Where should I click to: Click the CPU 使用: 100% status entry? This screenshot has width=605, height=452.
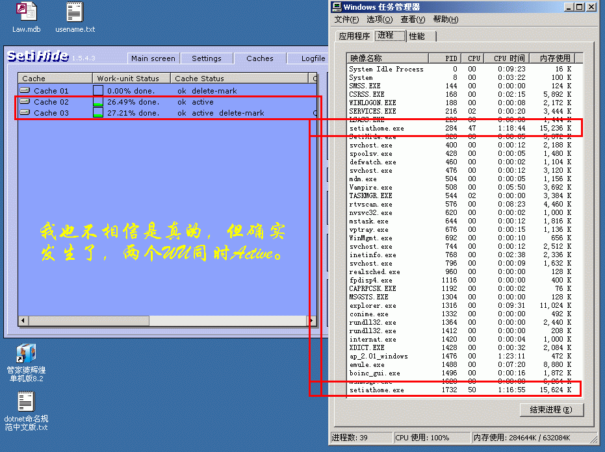click(x=432, y=438)
